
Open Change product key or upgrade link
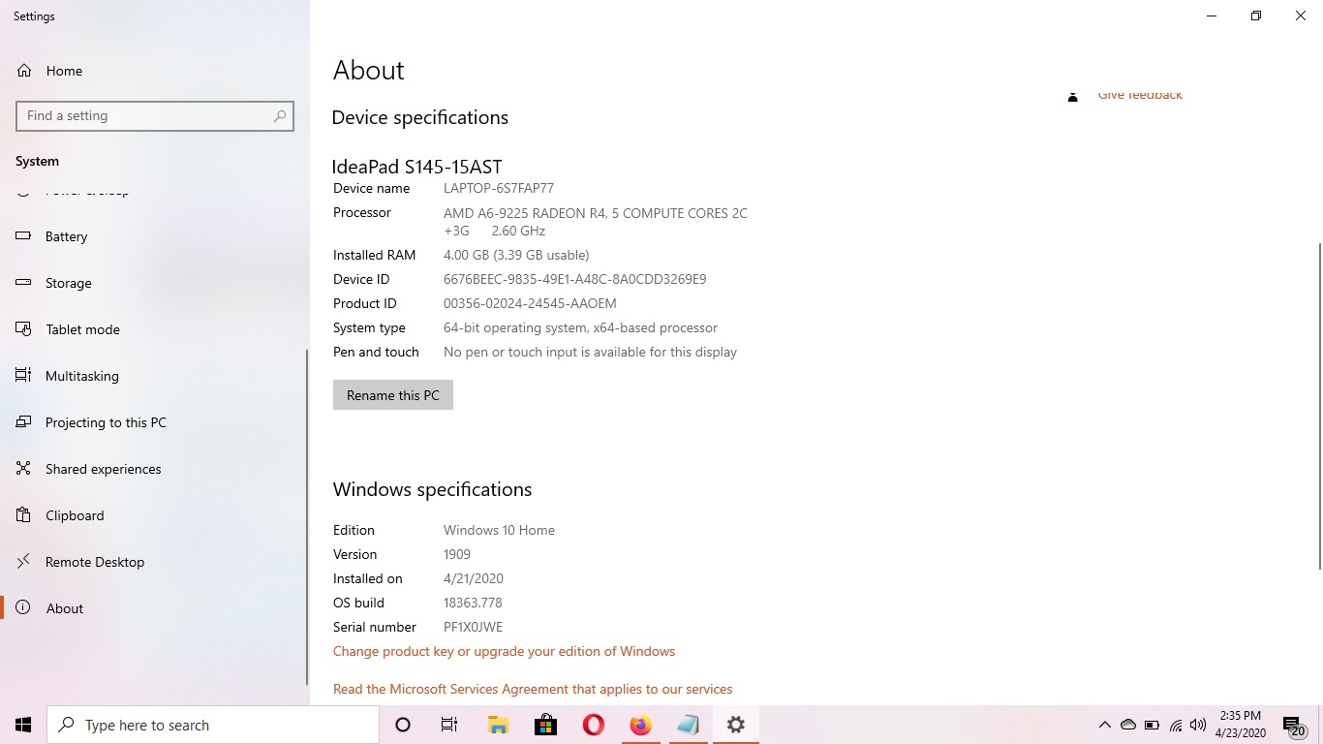504,651
